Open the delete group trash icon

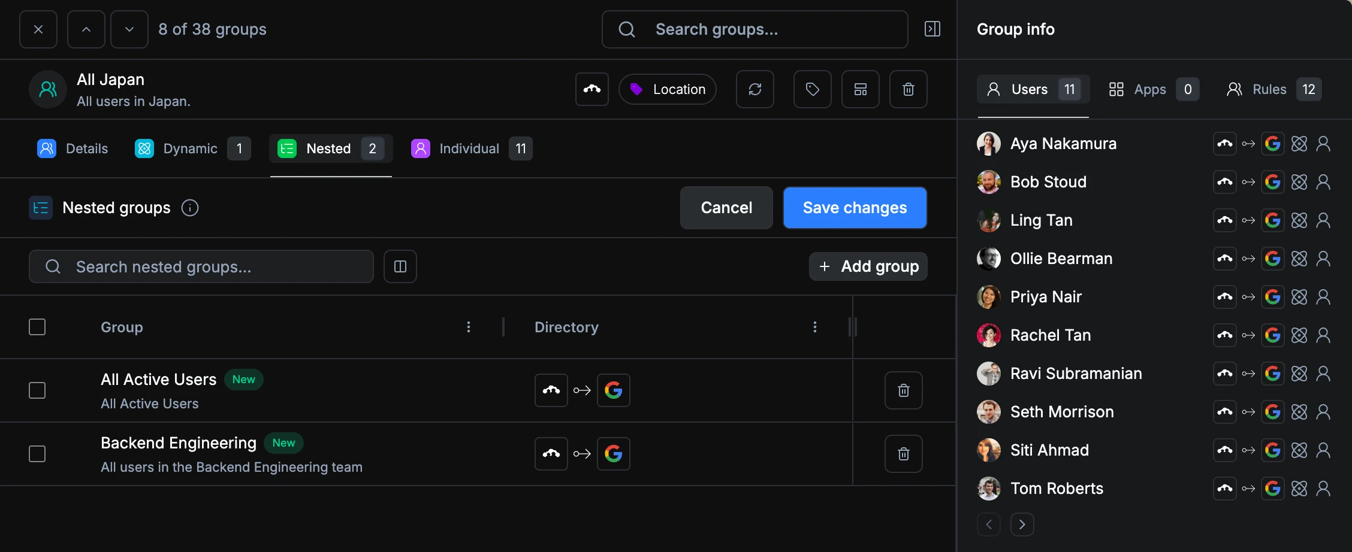click(x=908, y=89)
